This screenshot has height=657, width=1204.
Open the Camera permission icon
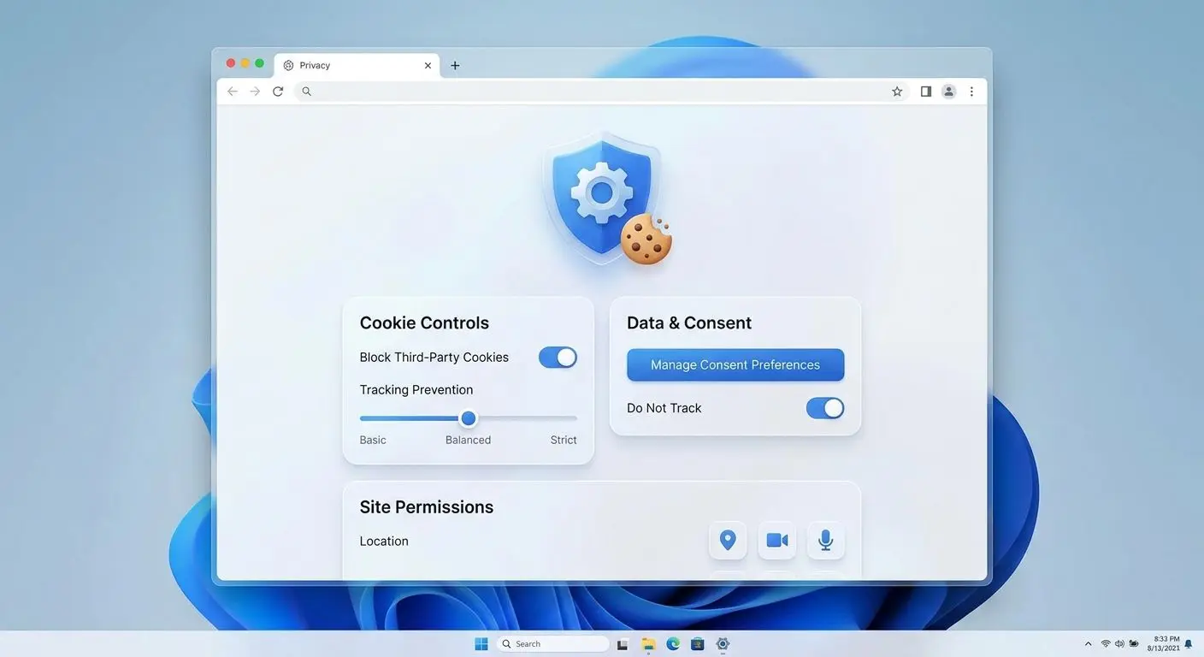777,541
